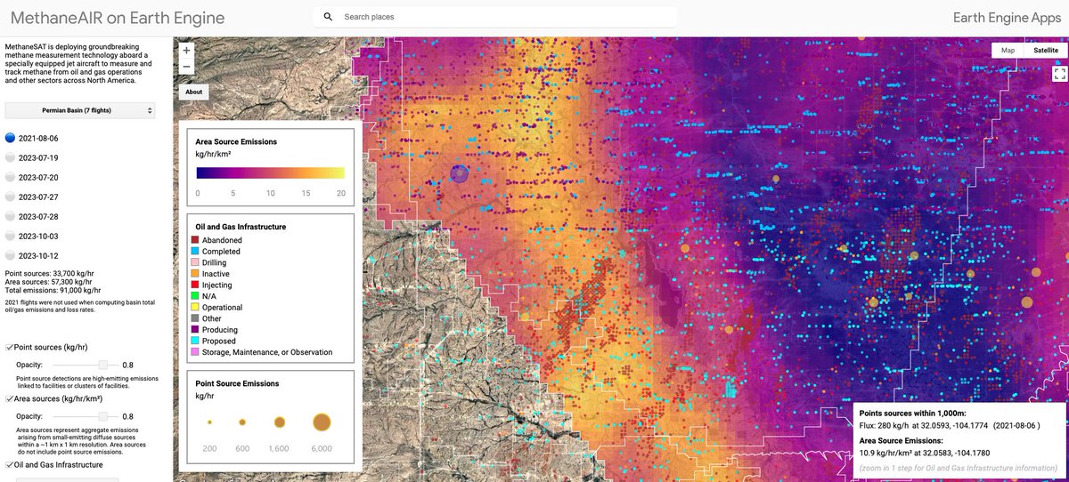Click the Other legend color swatch
Screen dimensions: 1069x482
point(195,318)
